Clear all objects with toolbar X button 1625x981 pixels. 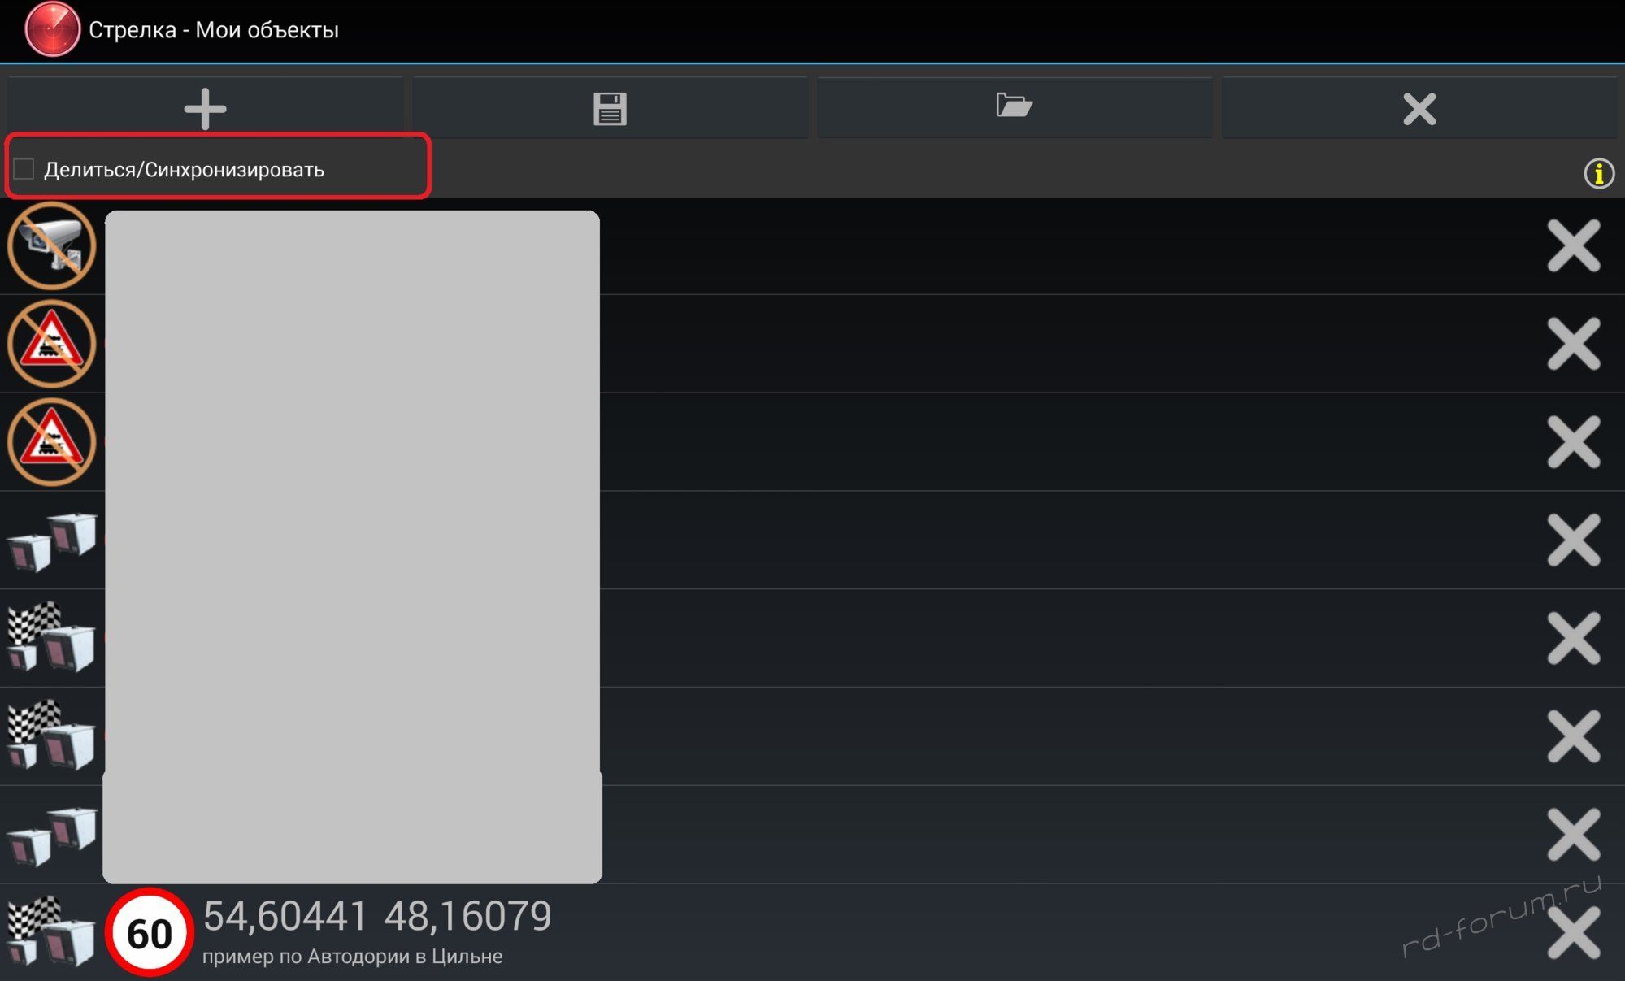coord(1419,108)
